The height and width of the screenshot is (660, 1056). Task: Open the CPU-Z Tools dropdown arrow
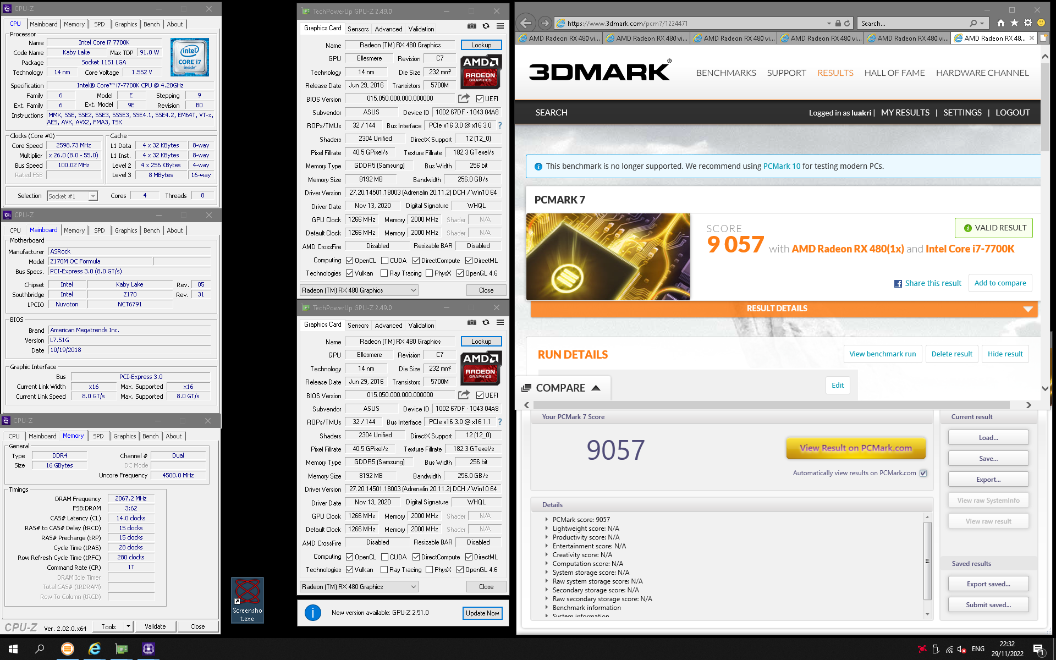point(128,626)
